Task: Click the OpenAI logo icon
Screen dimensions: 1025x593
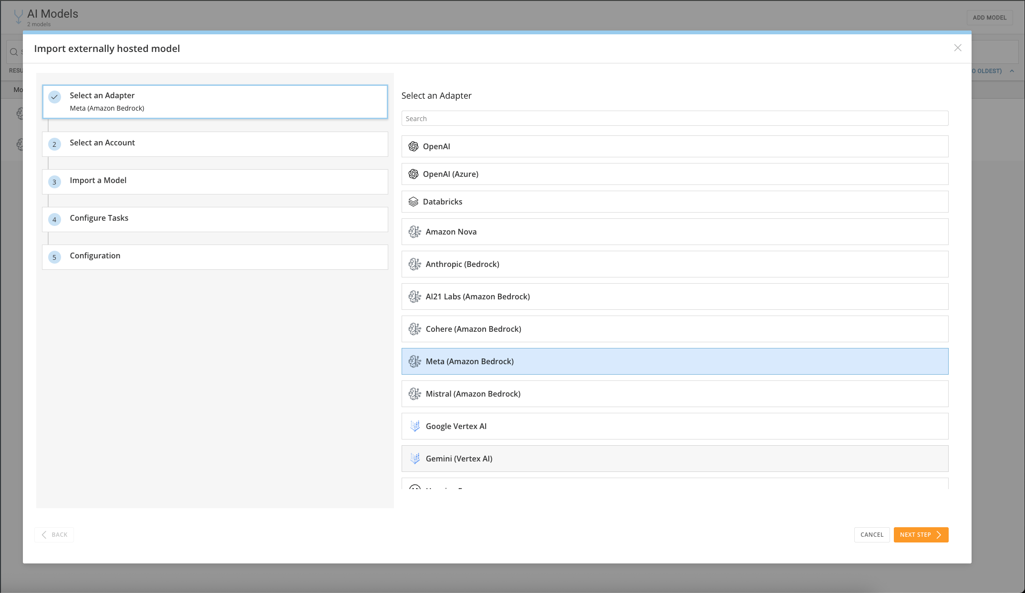Action: coord(414,146)
